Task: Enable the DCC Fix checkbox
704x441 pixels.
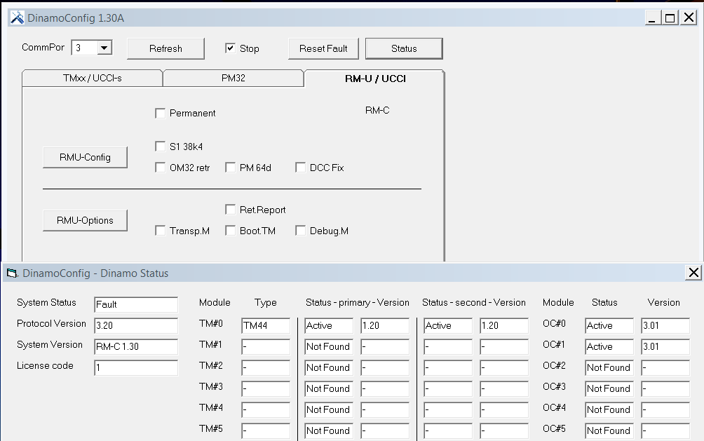Action: (301, 168)
